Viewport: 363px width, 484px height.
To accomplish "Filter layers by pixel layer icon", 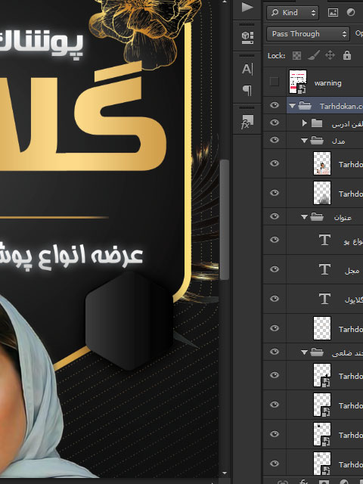I will coord(333,13).
